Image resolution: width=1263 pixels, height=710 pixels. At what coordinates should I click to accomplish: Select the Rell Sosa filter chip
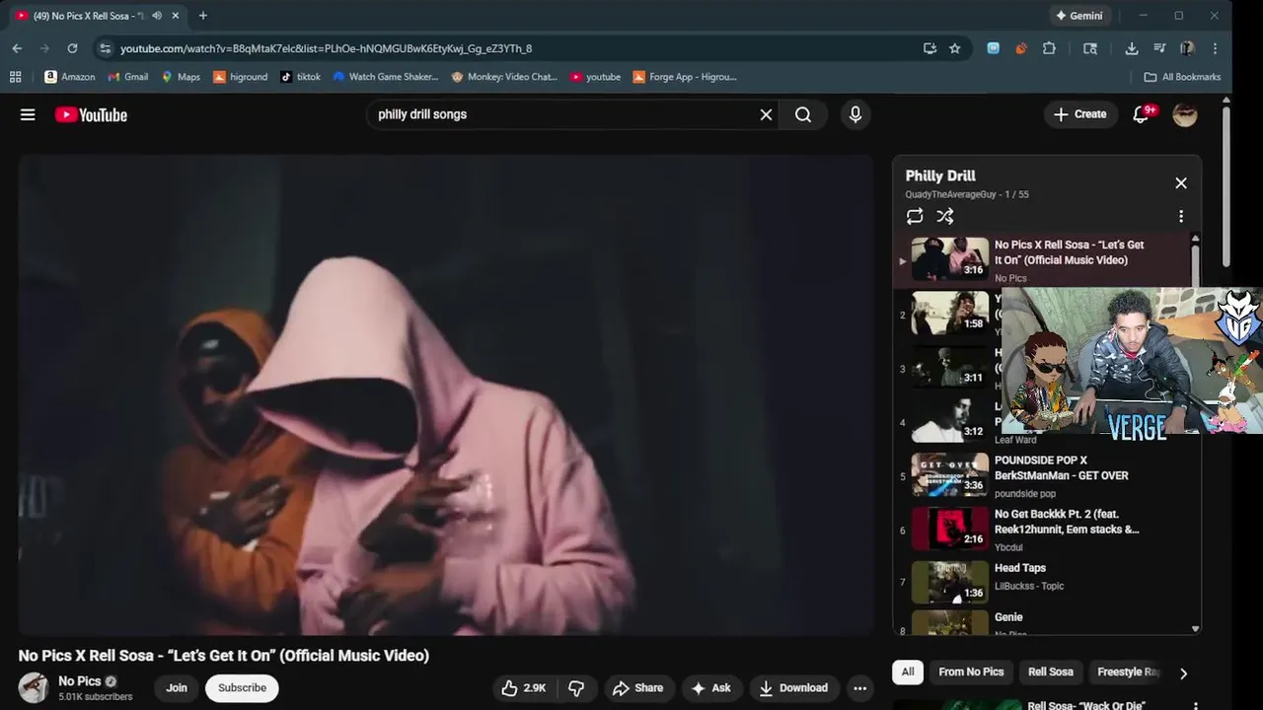pyautogui.click(x=1051, y=673)
